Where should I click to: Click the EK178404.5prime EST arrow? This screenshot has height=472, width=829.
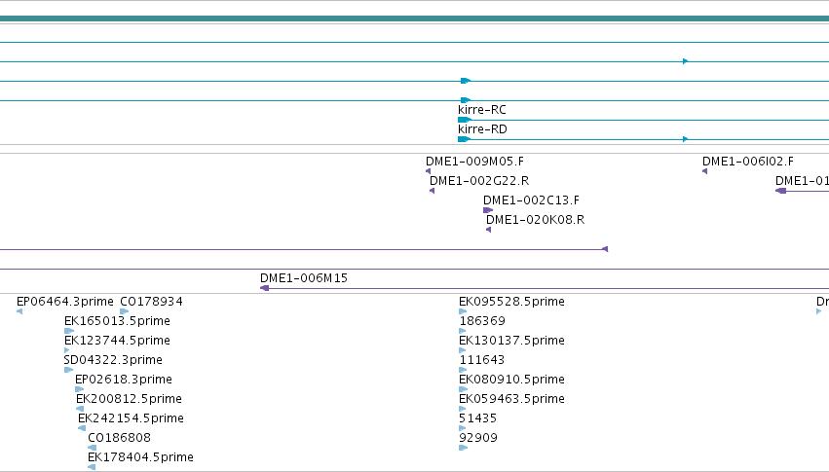click(x=92, y=467)
